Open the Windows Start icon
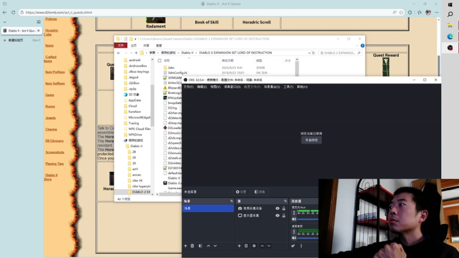Viewport: 459px width, 258px height. click(x=450, y=5)
